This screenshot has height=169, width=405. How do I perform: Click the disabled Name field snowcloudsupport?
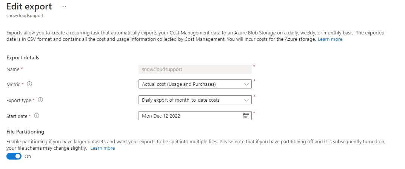195,69
